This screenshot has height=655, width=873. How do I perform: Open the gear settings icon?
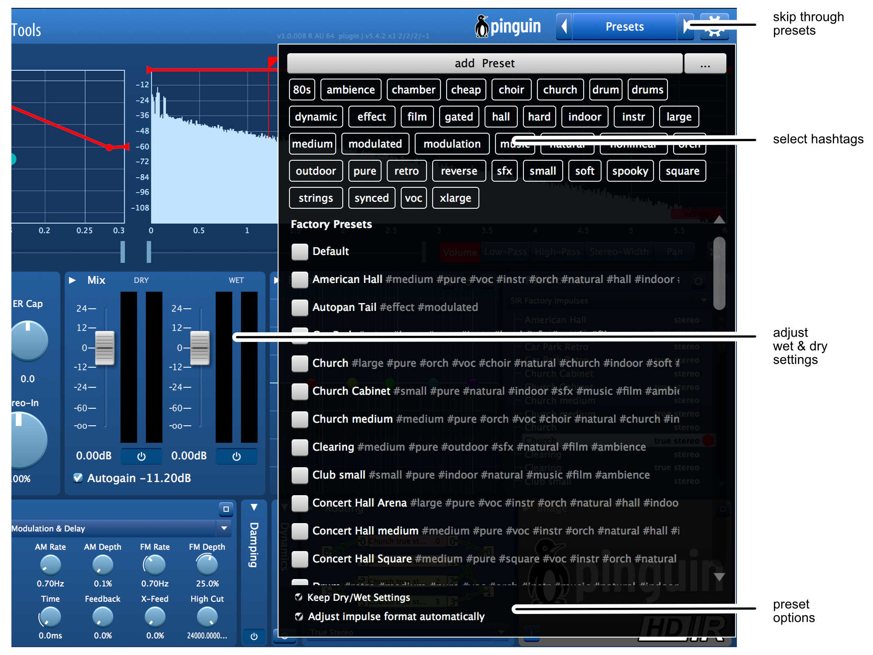715,27
